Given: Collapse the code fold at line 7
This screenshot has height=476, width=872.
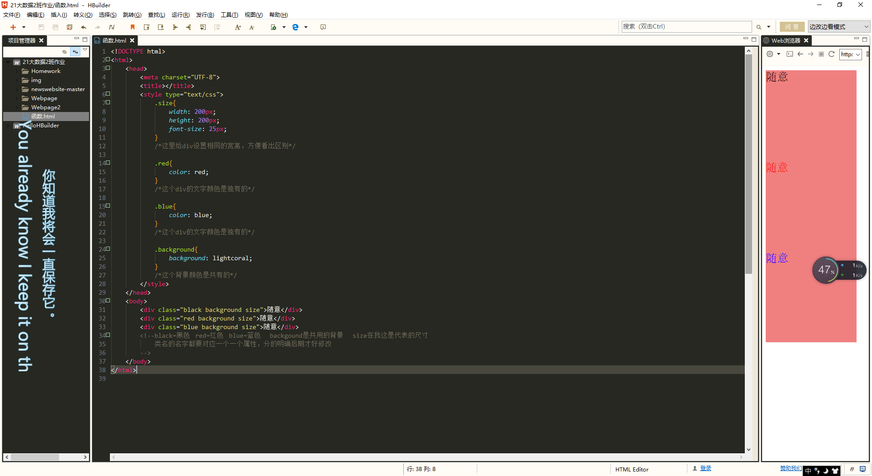Looking at the screenshot, I should [x=108, y=102].
